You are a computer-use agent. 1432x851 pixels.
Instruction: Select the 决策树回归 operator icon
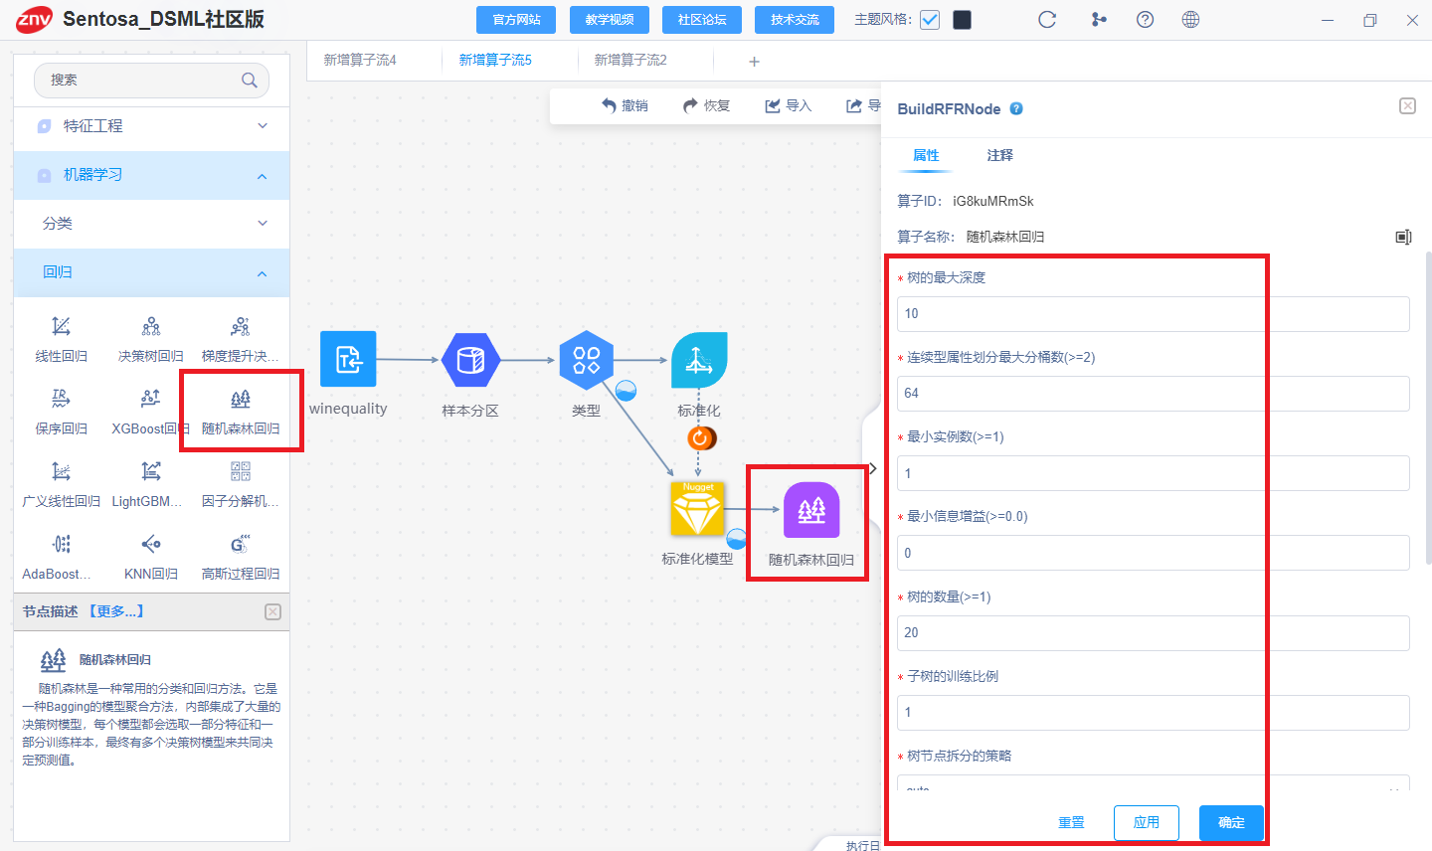point(150,326)
